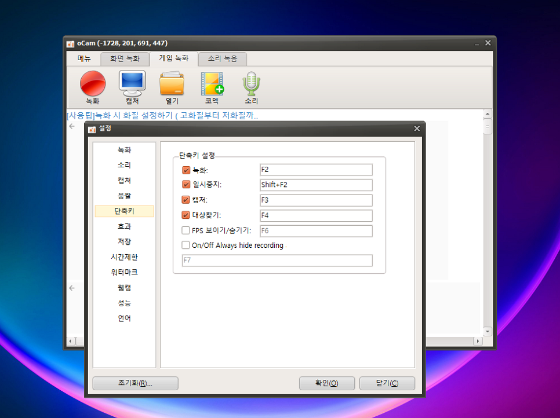Image resolution: width=560 pixels, height=418 pixels.
Task: Open 캡처 settings category
Action: point(124,181)
